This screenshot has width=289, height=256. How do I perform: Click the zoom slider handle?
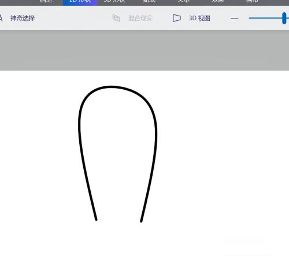284,18
